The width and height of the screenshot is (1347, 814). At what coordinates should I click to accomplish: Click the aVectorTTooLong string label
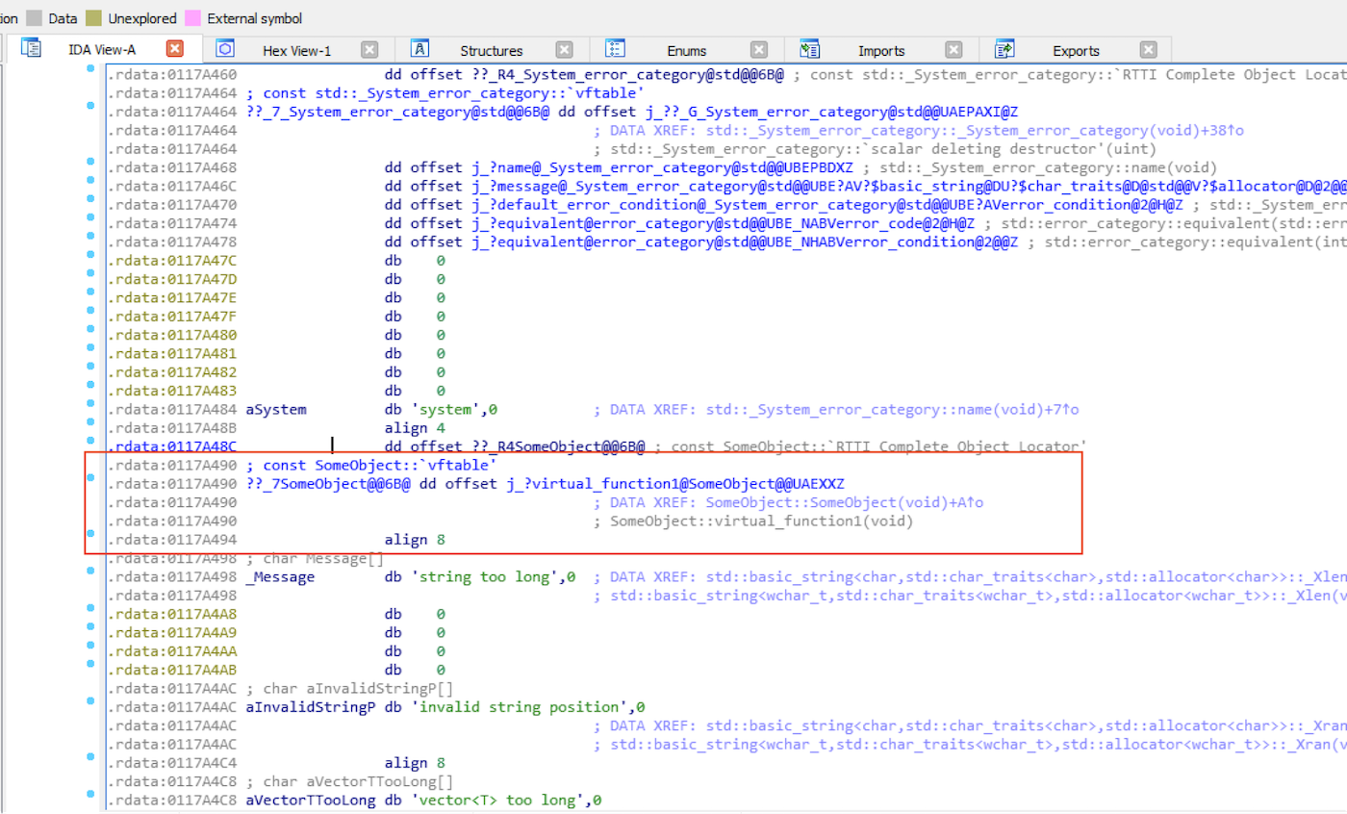309,801
